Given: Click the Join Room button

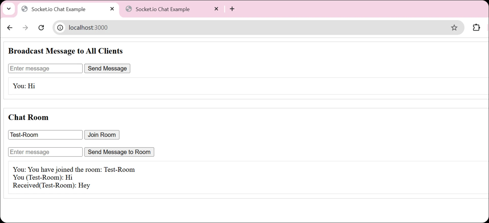Looking at the screenshot, I should [102, 135].
